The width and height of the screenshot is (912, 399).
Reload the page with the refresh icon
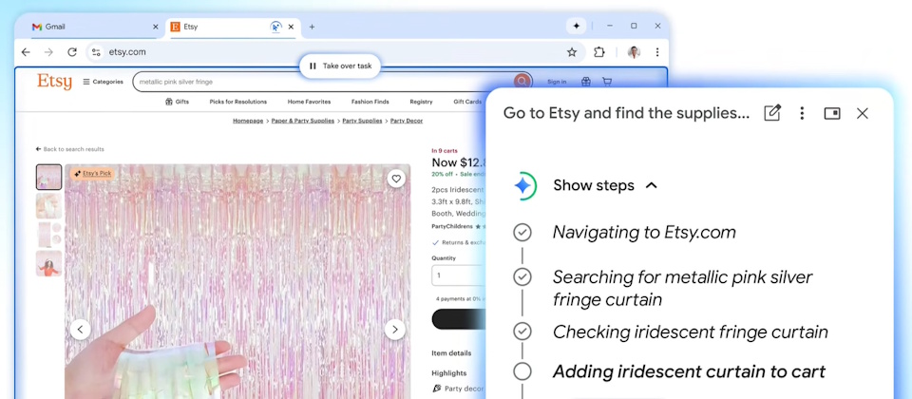point(72,52)
